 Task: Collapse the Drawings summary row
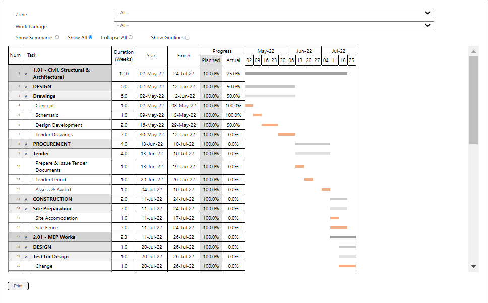pos(26,96)
